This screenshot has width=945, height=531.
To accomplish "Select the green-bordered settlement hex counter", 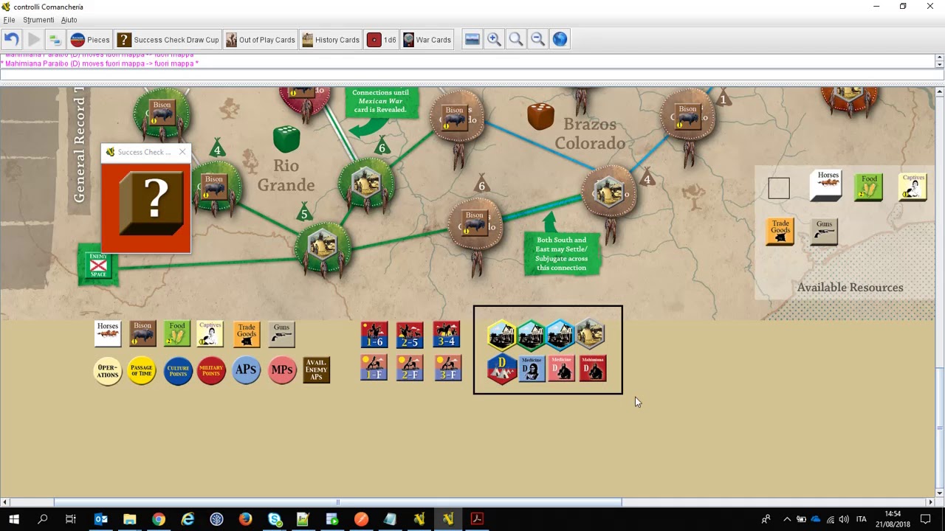I will click(531, 336).
